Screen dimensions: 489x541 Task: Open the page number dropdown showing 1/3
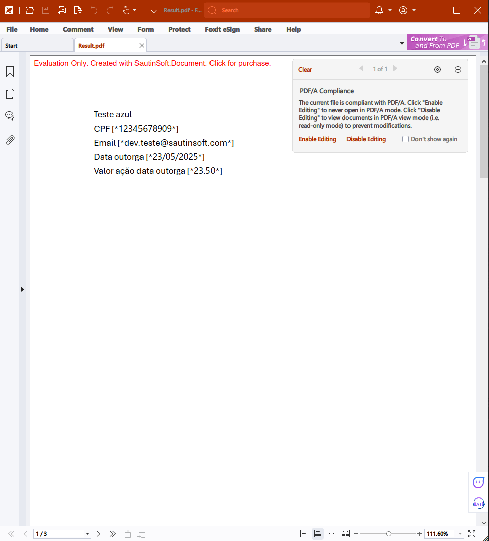click(87, 533)
